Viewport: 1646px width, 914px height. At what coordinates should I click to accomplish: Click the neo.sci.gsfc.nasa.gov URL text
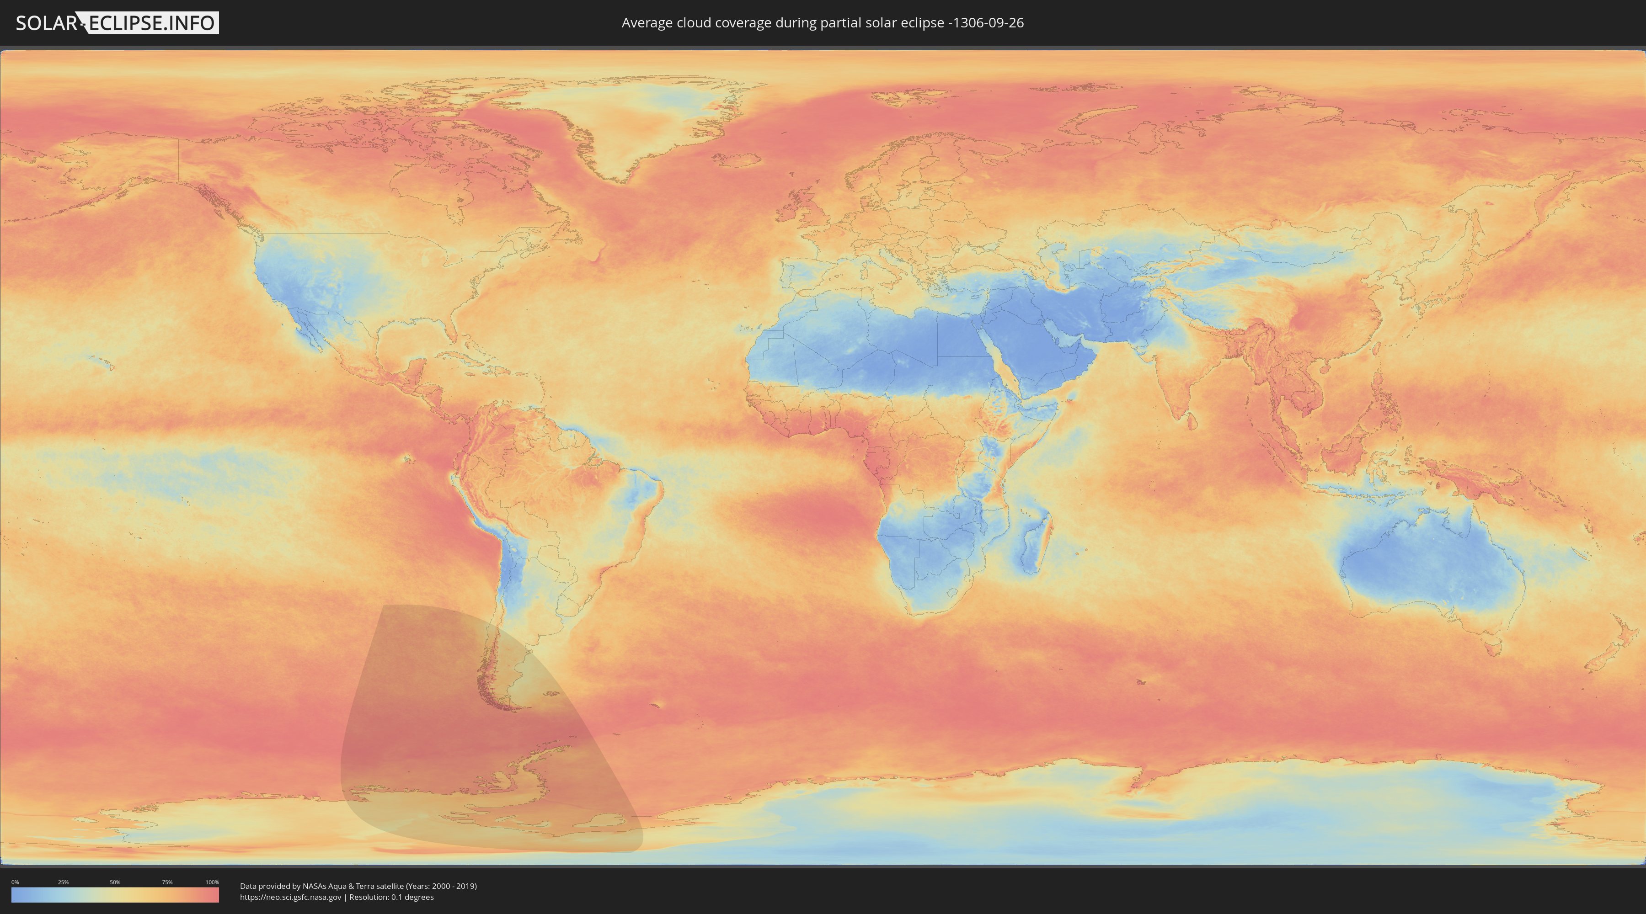tap(291, 898)
